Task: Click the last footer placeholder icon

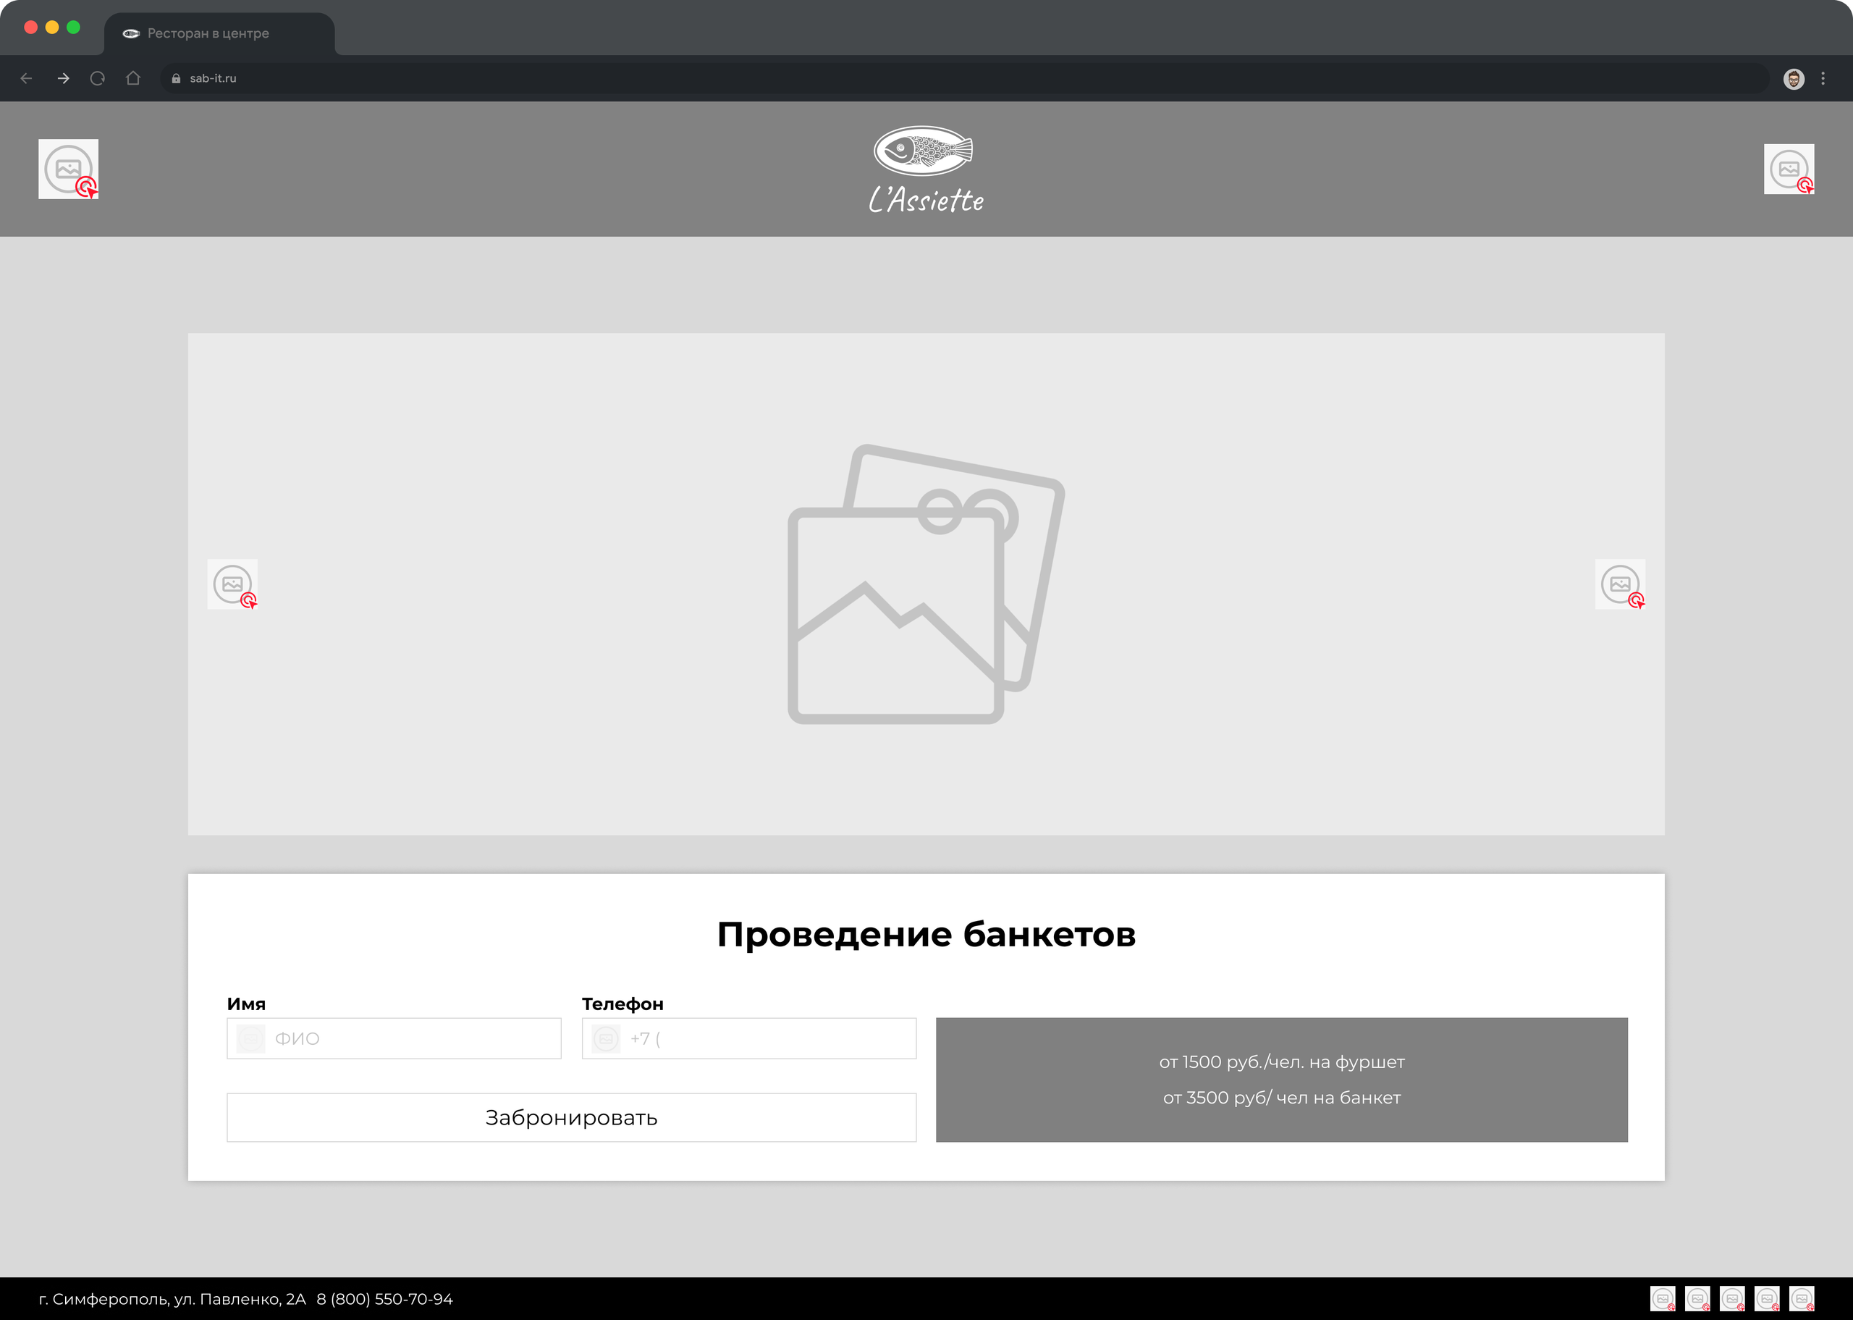Action: (x=1802, y=1298)
